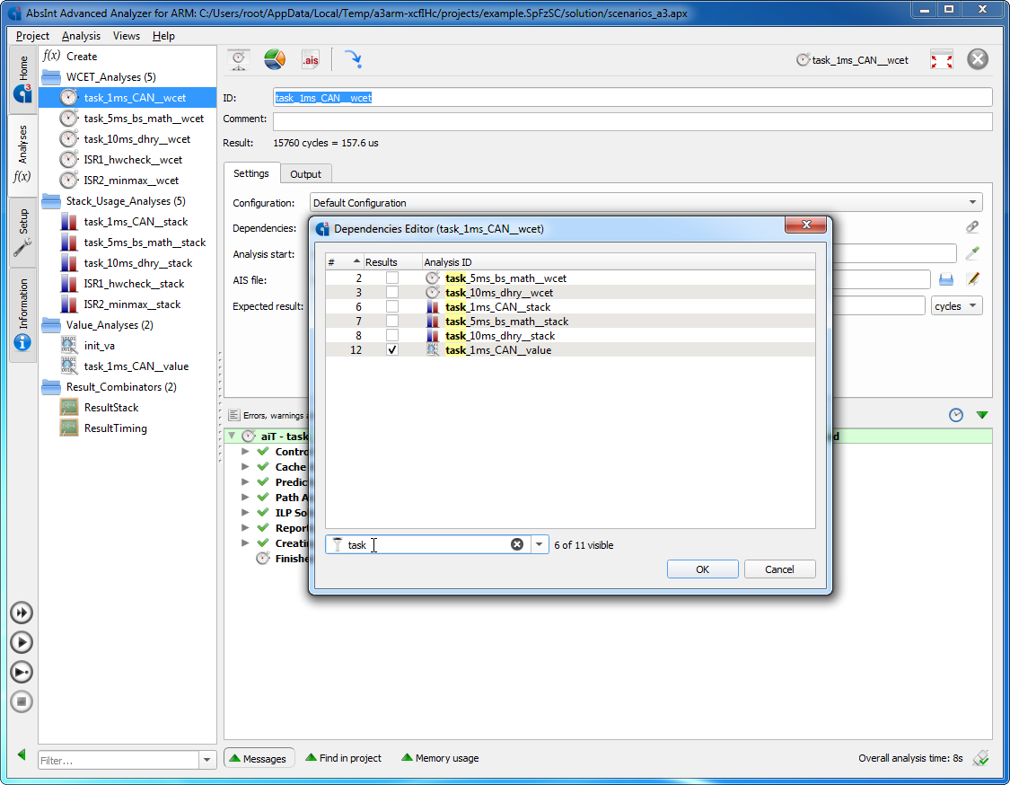The width and height of the screenshot is (1010, 785).
Task: Check Results box for task_10ms_dhry__wcet
Action: [x=391, y=292]
